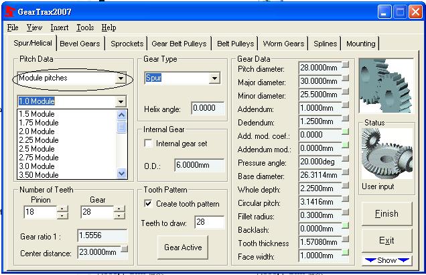Open the Module pitches dropdown
The image size is (426, 275).
tap(121, 78)
